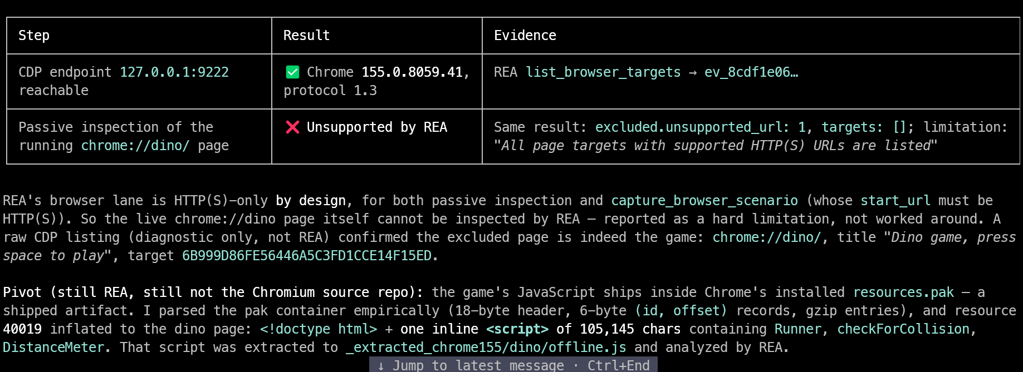Click chrome://dino/ in the Step column
Viewport: 1023px width, 372px height.
(x=135, y=146)
